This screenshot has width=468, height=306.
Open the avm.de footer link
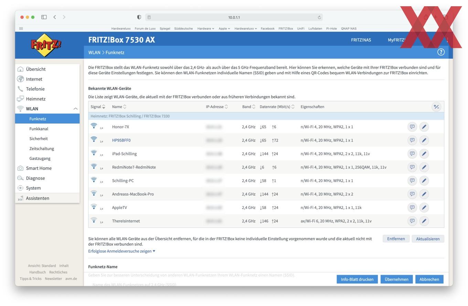(x=71, y=278)
